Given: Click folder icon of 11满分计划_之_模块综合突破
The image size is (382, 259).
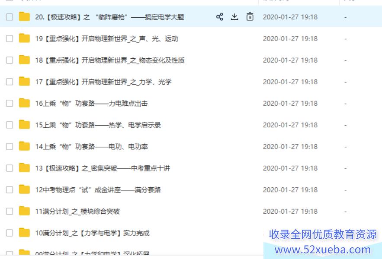Looking at the screenshot, I should pos(24,211).
